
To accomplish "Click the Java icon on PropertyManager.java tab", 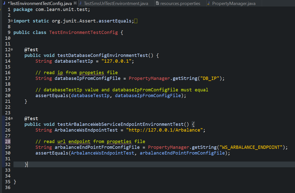I will point(208,3).
